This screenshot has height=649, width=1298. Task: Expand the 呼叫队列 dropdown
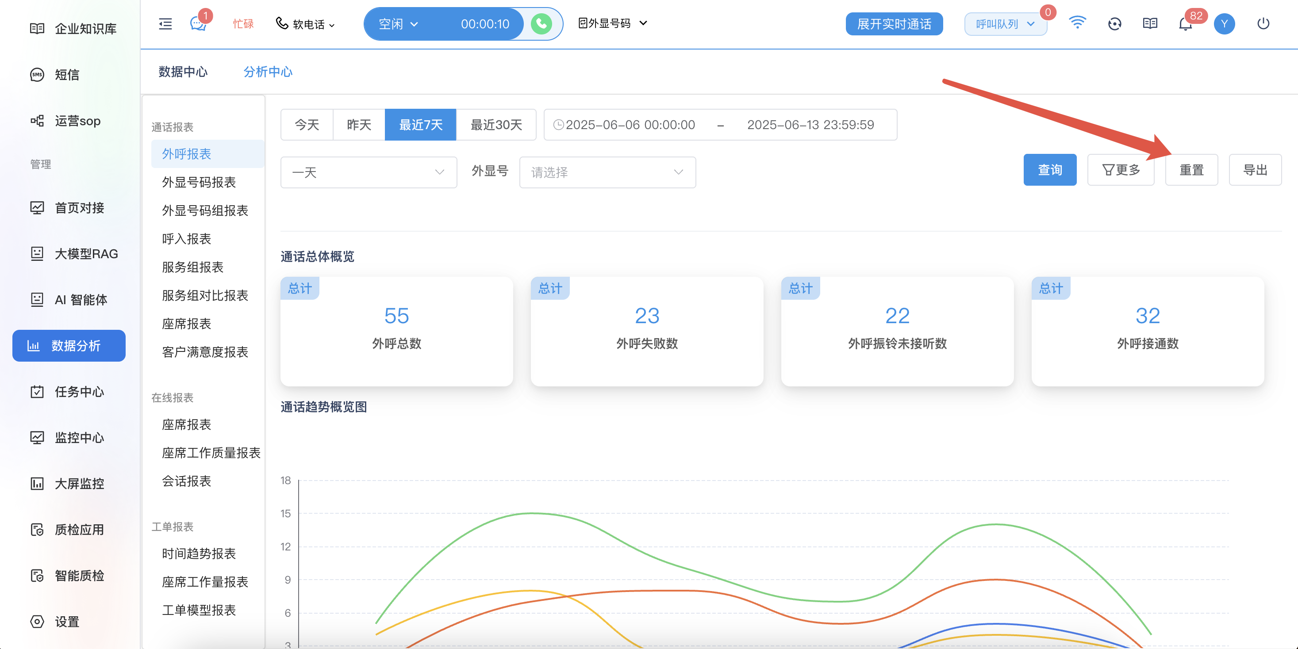tap(1005, 24)
